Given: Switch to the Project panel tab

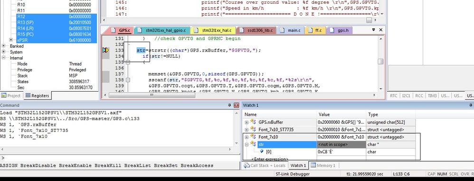Looking at the screenshot, I should pyautogui.click(x=11, y=95).
